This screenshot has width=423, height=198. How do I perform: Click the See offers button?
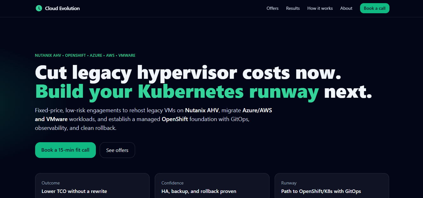click(x=117, y=150)
